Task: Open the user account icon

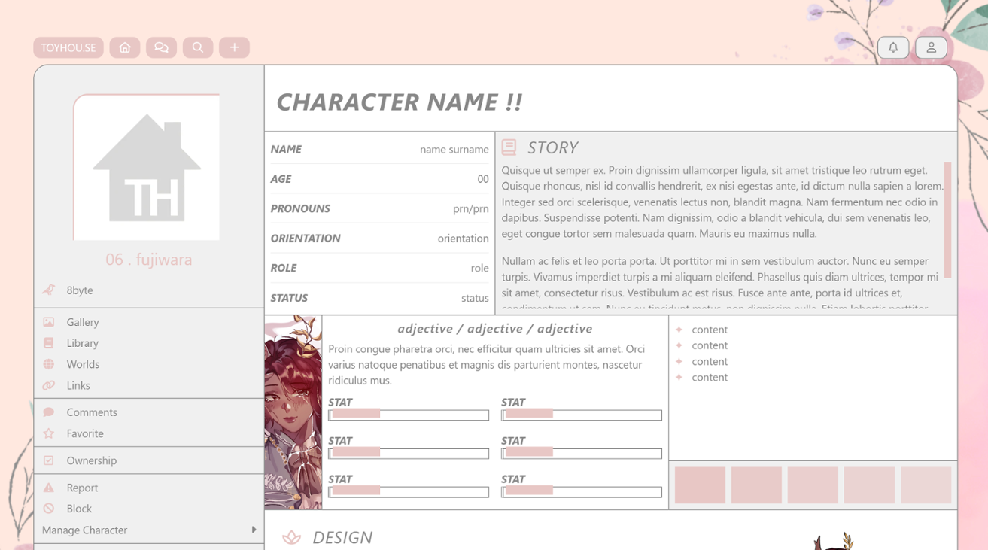Action: click(931, 47)
